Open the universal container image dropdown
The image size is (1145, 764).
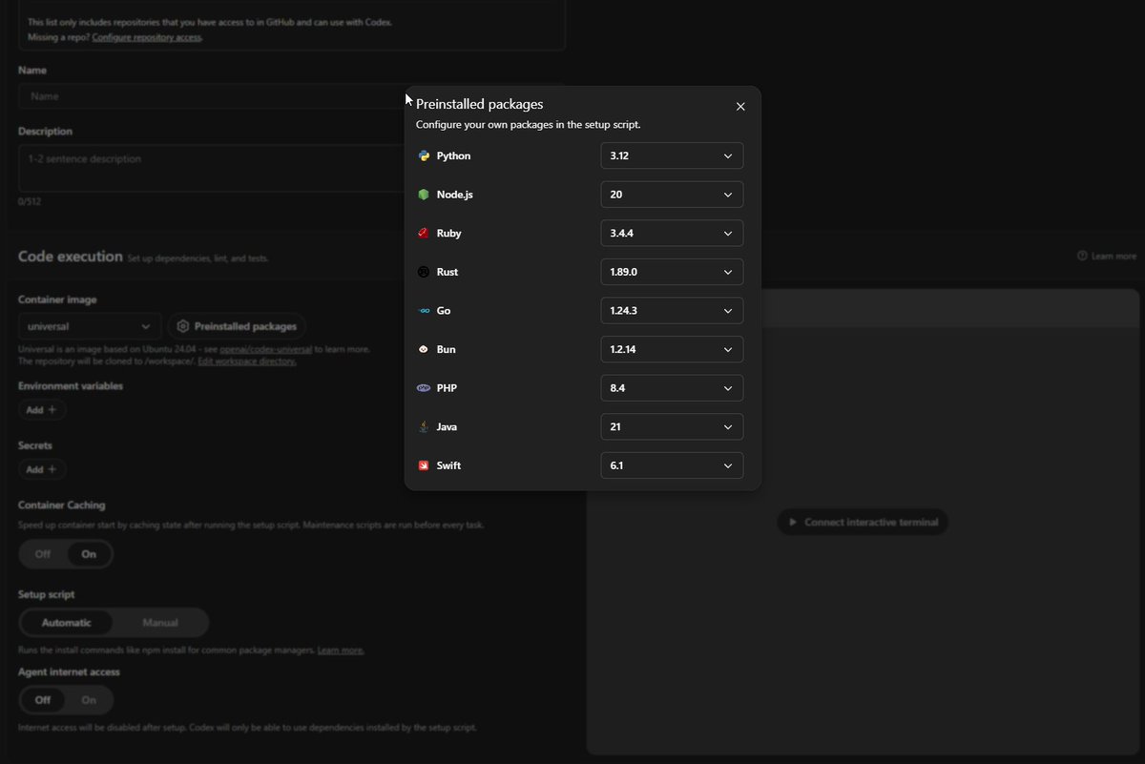point(90,326)
